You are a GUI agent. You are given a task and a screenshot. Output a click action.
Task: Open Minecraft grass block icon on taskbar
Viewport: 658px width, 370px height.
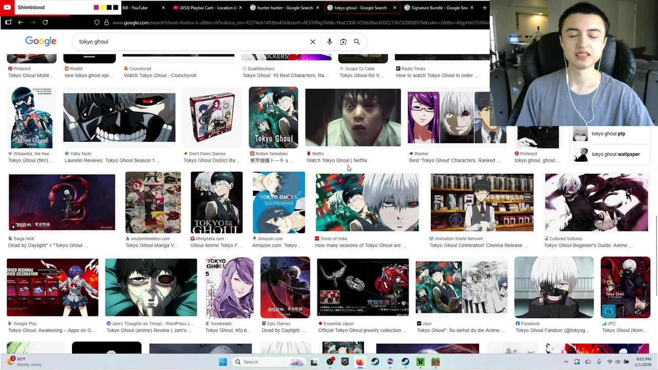(435, 362)
